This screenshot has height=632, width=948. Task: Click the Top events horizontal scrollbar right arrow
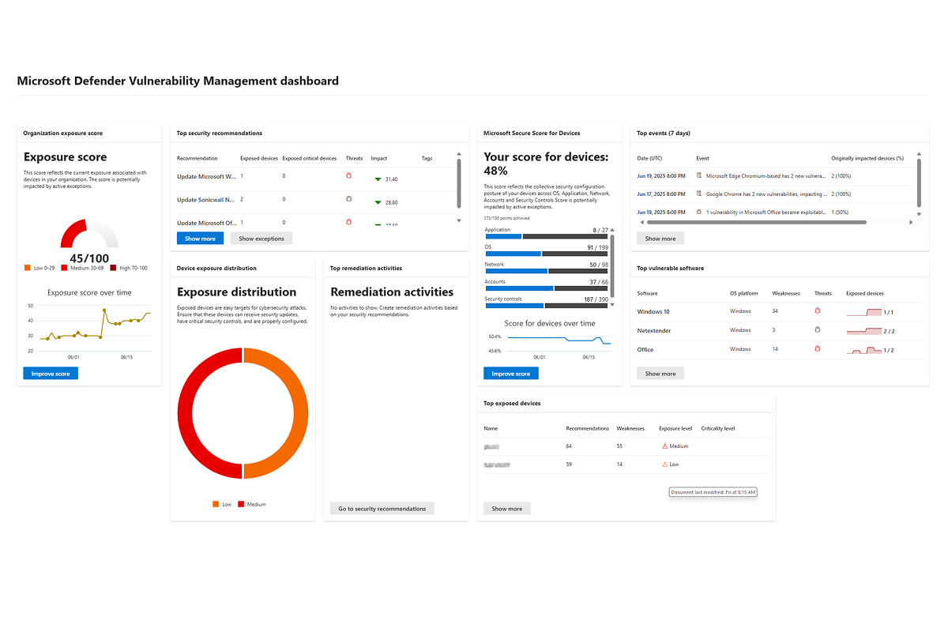(911, 222)
